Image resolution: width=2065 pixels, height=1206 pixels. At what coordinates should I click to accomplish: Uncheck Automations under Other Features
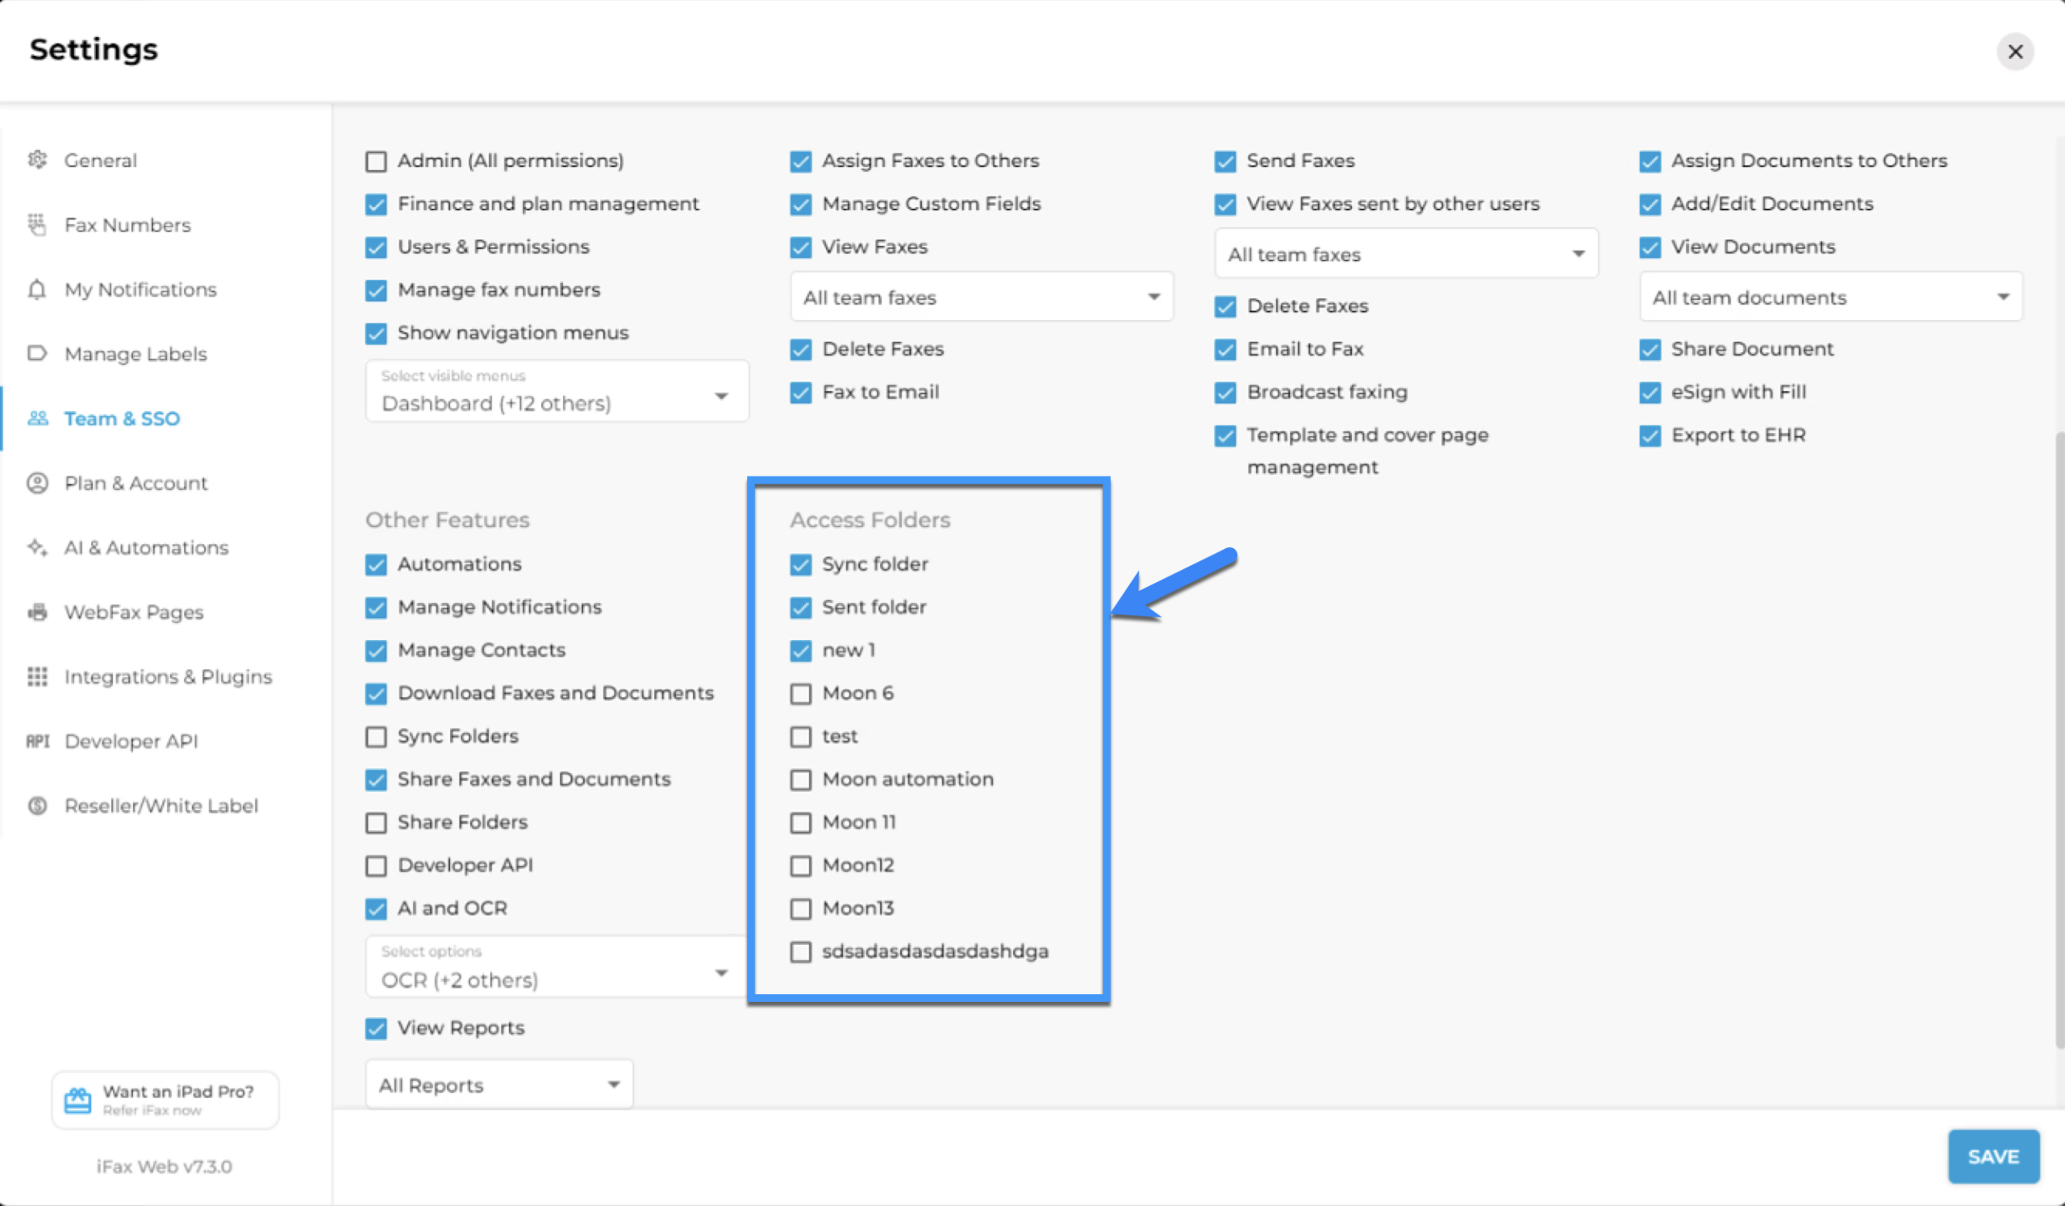click(x=376, y=565)
